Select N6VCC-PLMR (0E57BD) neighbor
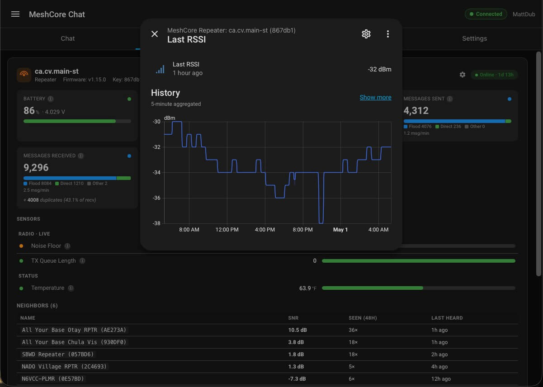Viewport: 543px width, 387px height. click(x=53, y=379)
